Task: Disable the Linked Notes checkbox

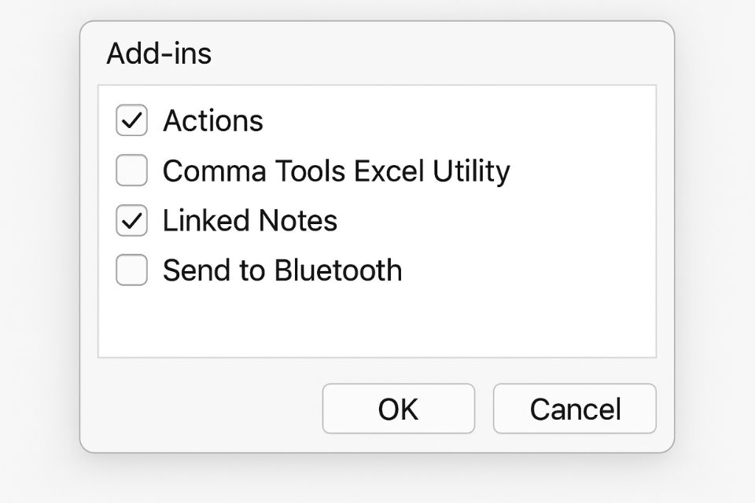Action: click(x=131, y=221)
